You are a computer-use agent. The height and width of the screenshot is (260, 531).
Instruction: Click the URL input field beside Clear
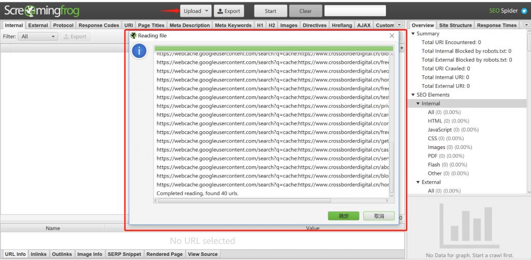coord(355,11)
